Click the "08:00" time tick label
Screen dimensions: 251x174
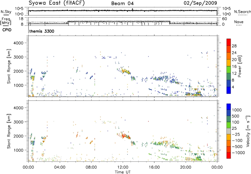91,167
